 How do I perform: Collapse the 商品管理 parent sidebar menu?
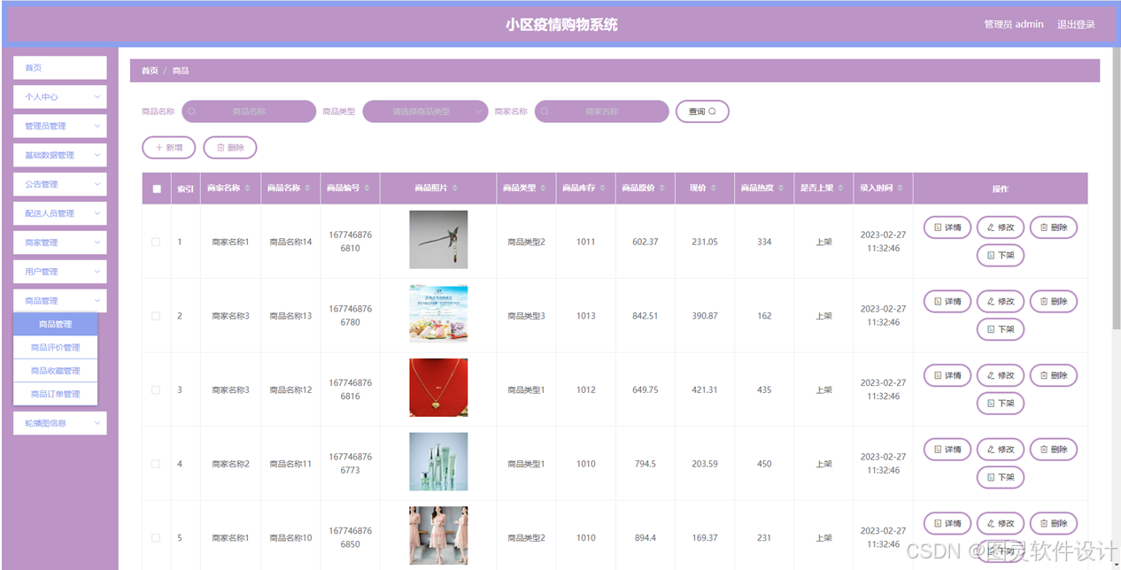(x=60, y=301)
